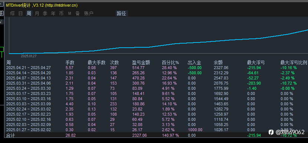Open the M tab
This screenshot has width=308, height=143.
tap(70, 14)
